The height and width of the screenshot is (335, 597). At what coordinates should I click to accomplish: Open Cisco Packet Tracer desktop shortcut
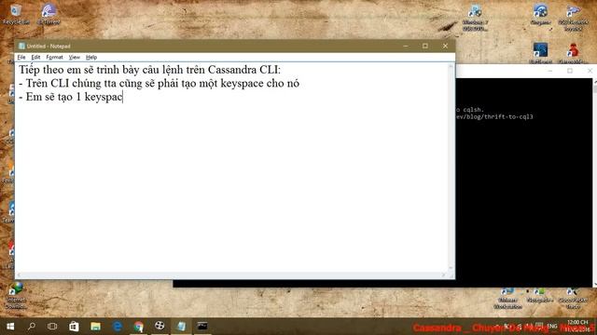tap(573, 299)
